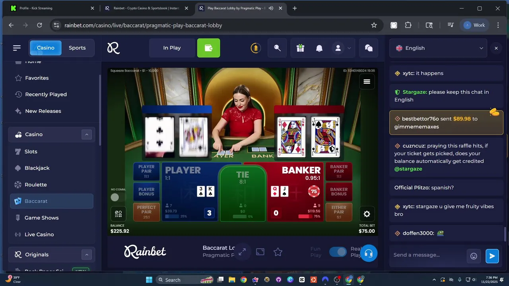Open a new browser tab
Image resolution: width=509 pixels, height=286 pixels.
tap(295, 8)
